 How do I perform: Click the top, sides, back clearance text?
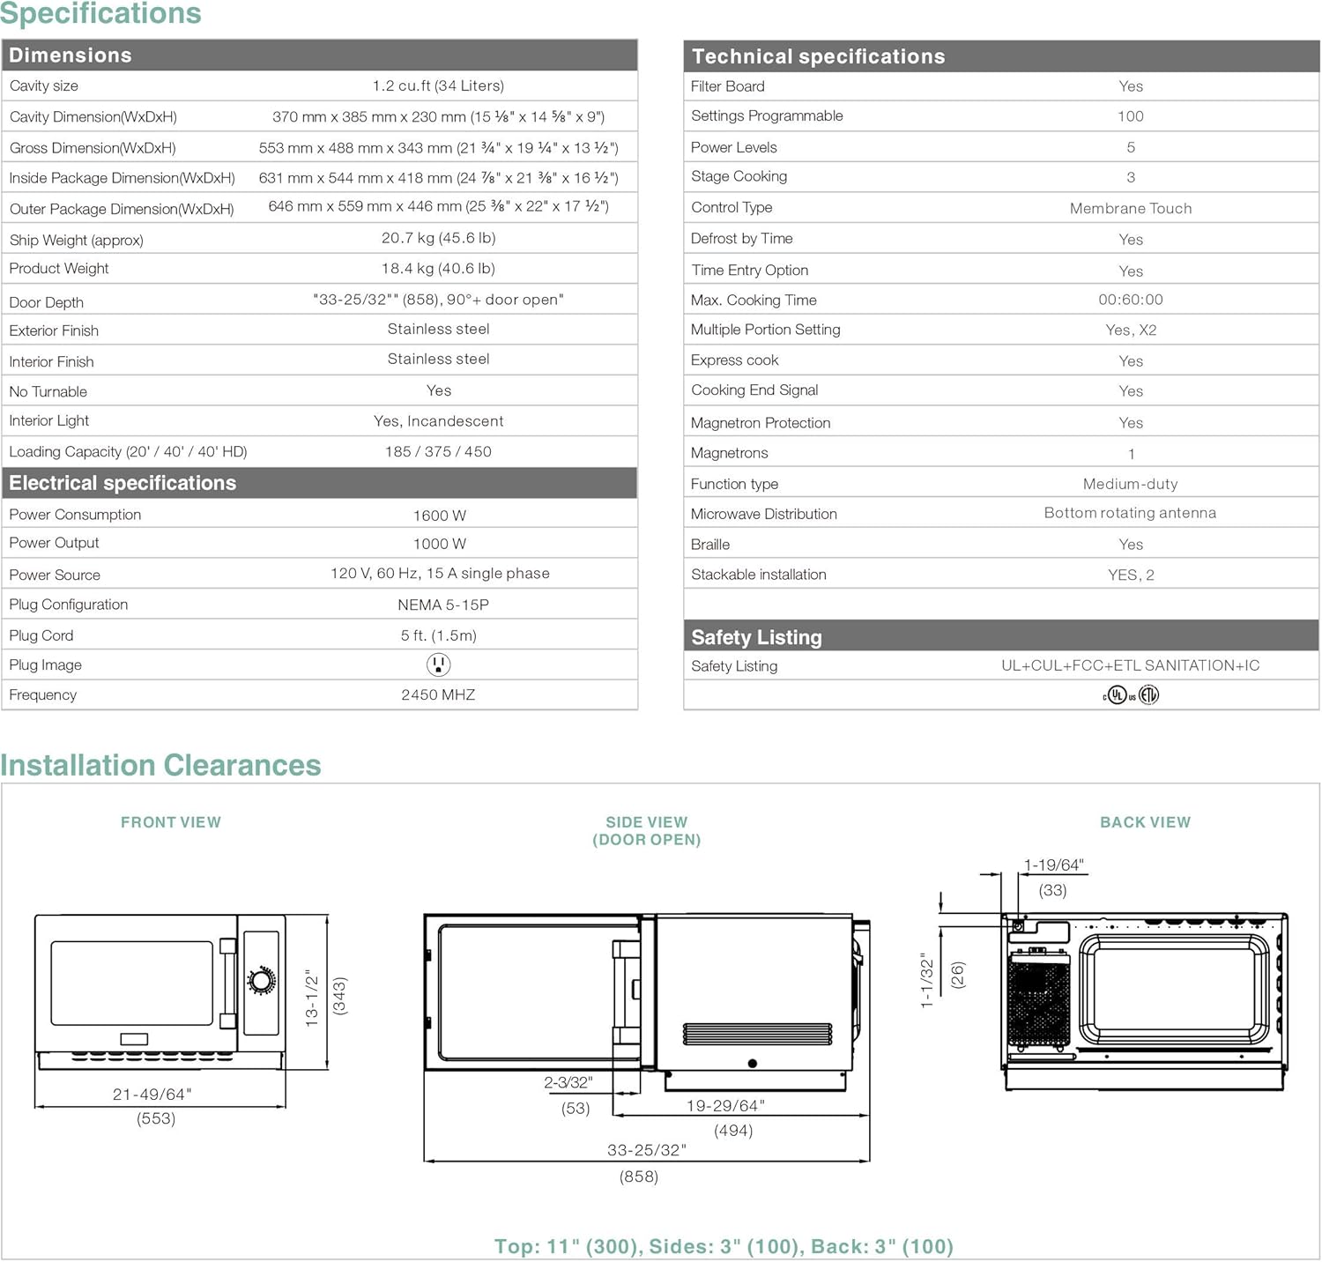(x=724, y=1246)
